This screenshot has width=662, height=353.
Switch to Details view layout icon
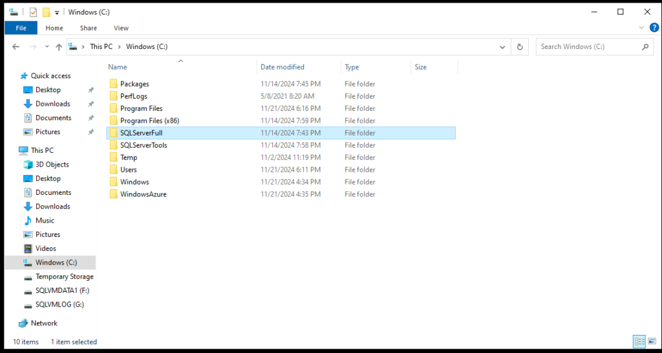click(639, 341)
